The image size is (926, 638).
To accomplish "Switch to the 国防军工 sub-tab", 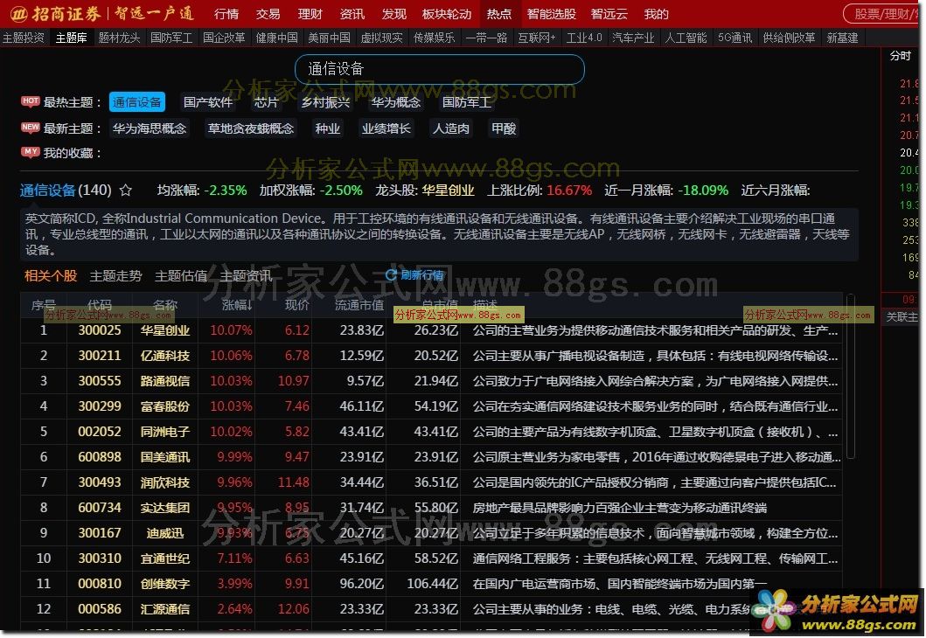I will tap(171, 38).
